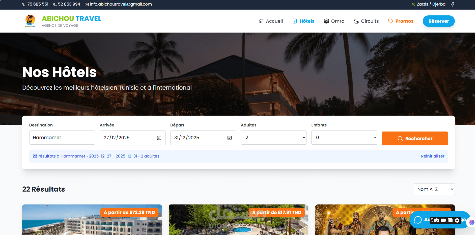Screen dimensions: 475x235
Task: Open the Hôtels navigation item
Action: 303,21
